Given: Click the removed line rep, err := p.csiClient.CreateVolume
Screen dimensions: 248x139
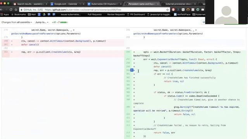Looking at the screenshot, I should coord(51,52).
